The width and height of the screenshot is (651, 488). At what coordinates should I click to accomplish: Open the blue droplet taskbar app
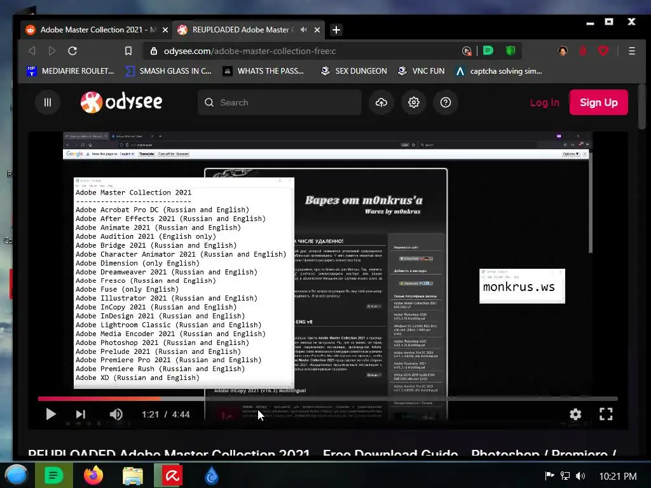click(x=212, y=475)
